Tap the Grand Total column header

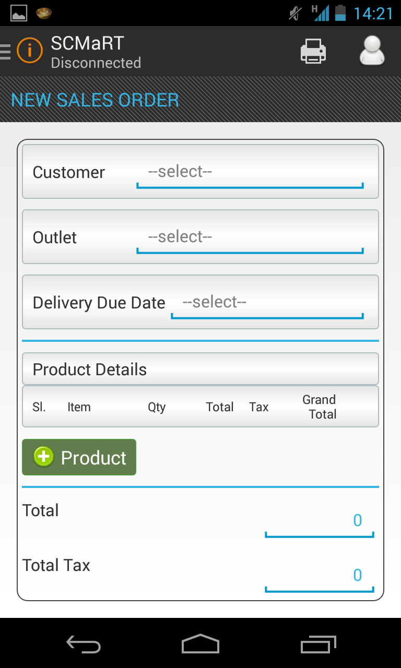(319, 407)
